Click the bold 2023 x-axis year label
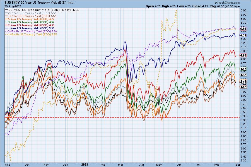This screenshot has width=251, height=167. [85, 164]
